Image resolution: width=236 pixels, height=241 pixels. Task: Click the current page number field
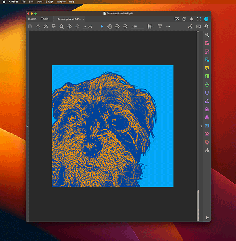tap(85, 26)
